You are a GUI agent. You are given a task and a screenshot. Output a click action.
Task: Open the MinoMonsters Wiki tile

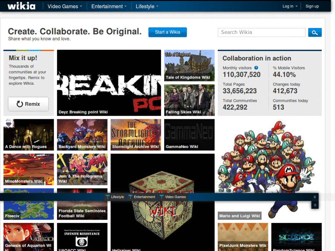(29, 169)
